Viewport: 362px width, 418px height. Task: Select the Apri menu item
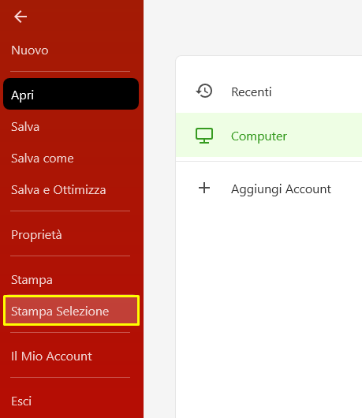click(71, 94)
